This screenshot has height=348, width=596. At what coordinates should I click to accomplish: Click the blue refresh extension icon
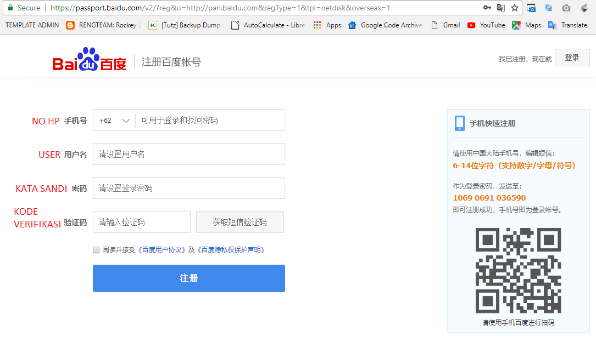click(548, 8)
